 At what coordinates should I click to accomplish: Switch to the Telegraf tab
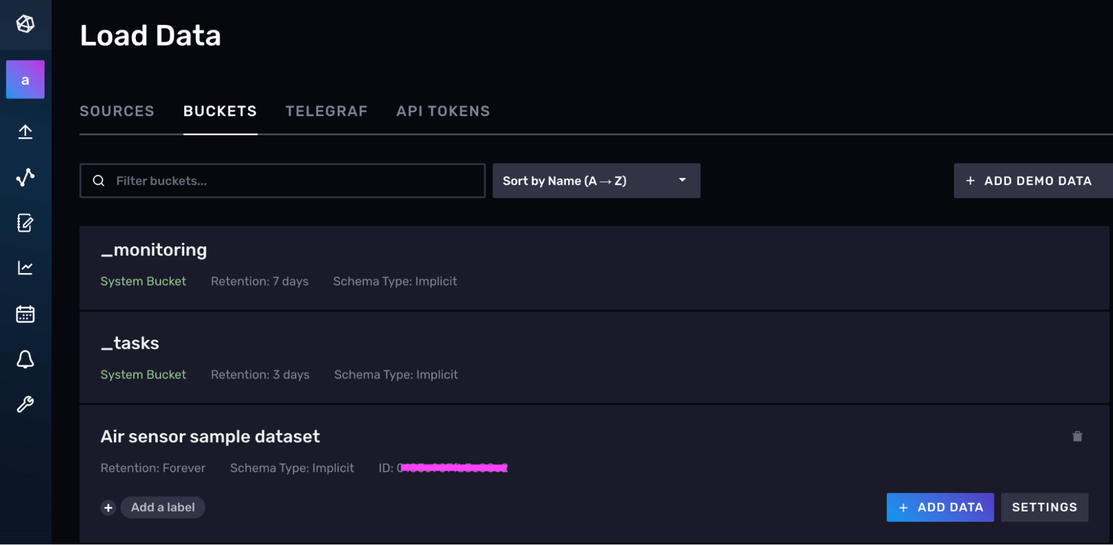click(326, 111)
